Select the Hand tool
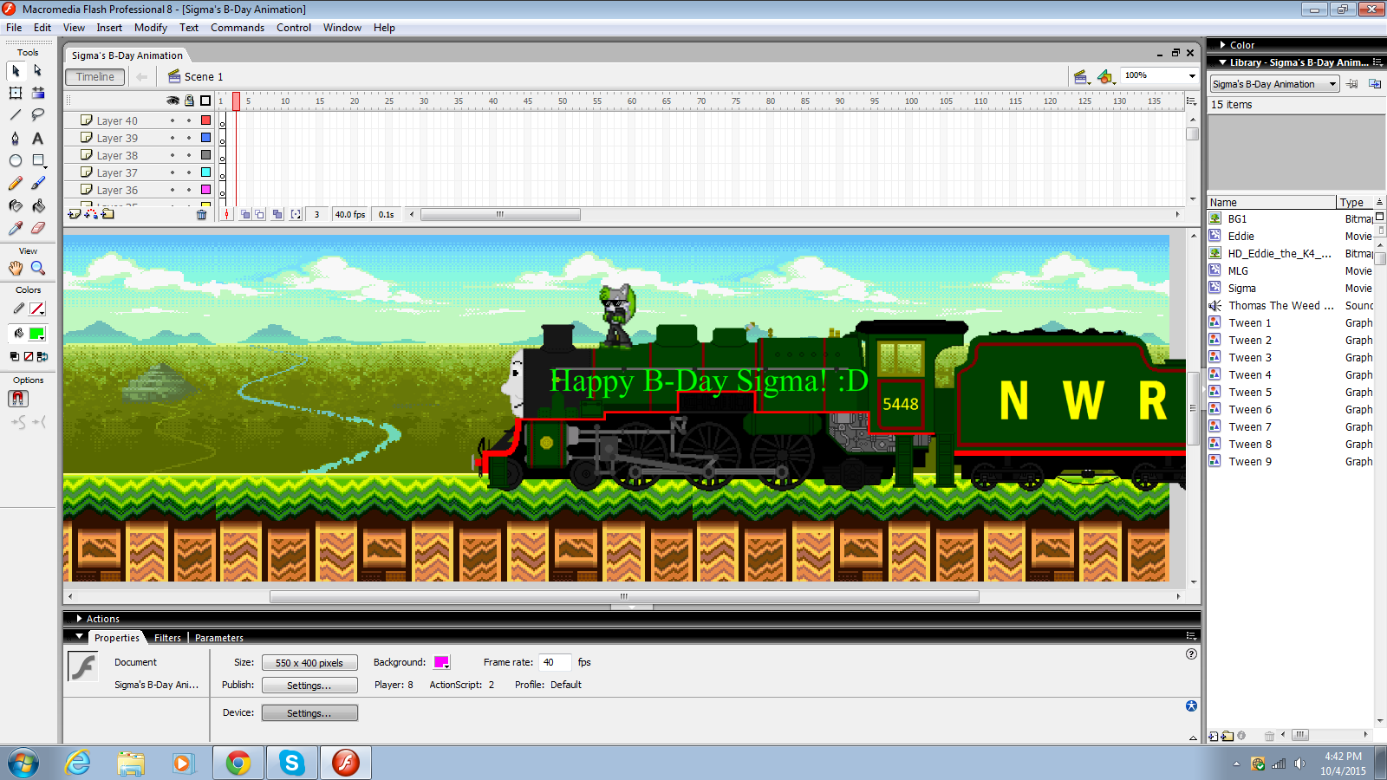This screenshot has height=780, width=1387. click(16, 268)
